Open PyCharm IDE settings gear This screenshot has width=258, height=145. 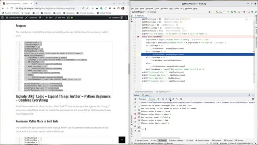pos(252,12)
